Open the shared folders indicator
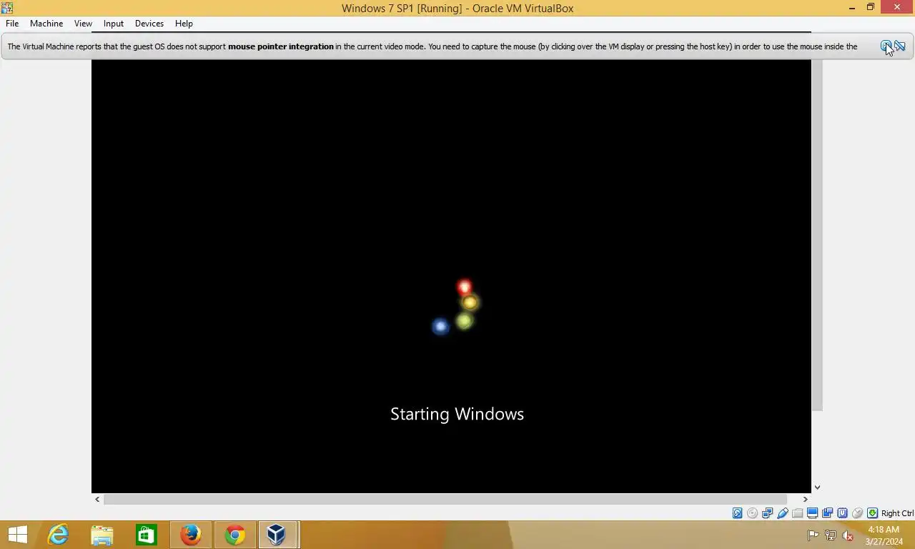Screen dimensions: 915x549 798,513
